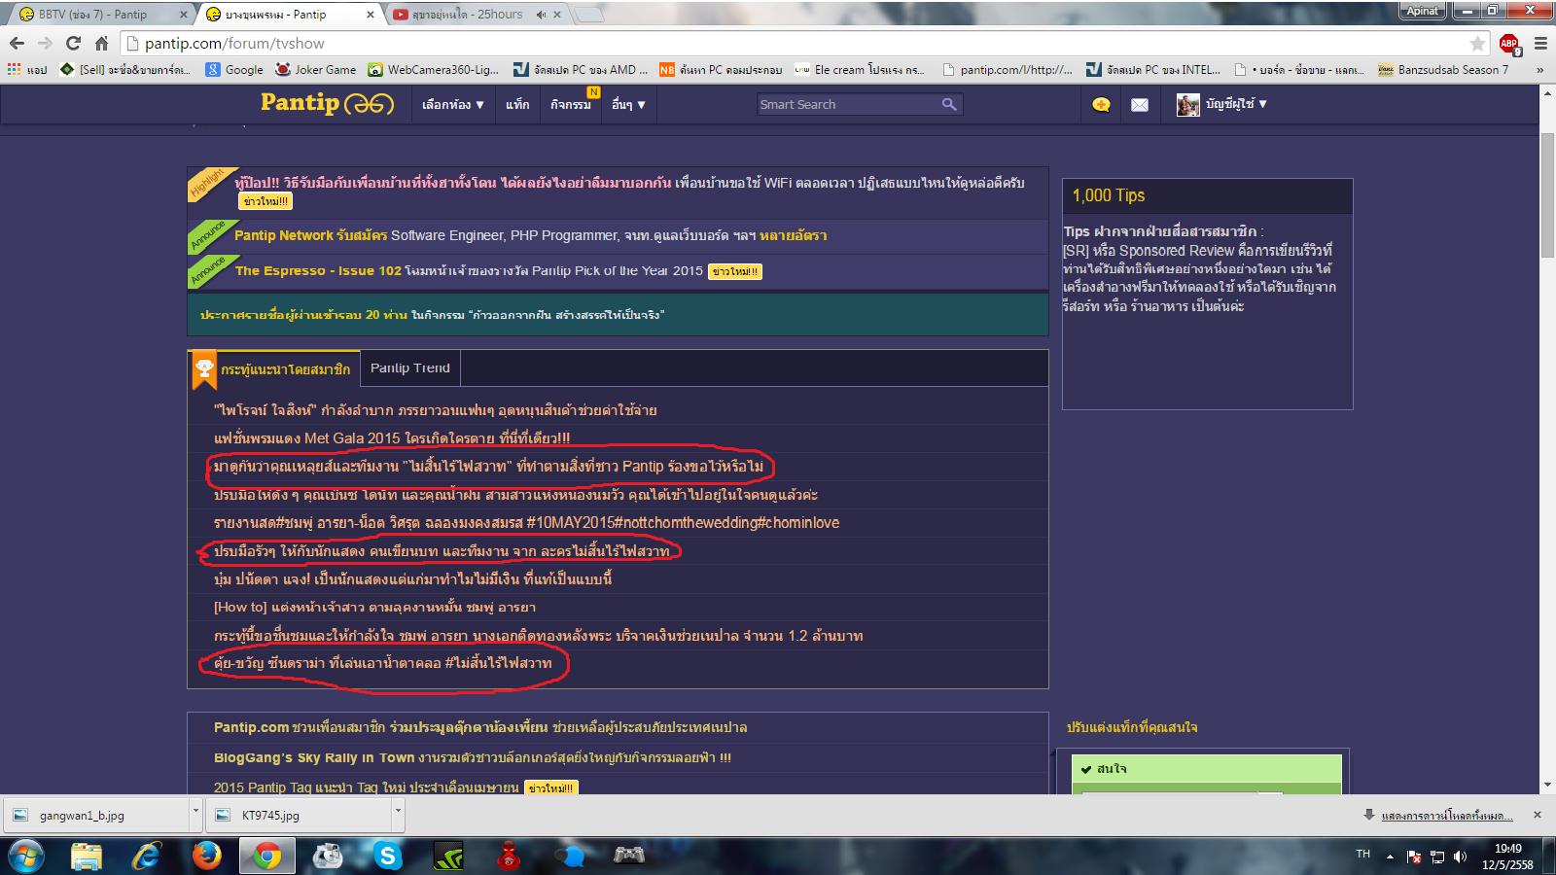Expand the เลือกห้อง dropdown menu
The width and height of the screenshot is (1556, 875).
(x=453, y=104)
